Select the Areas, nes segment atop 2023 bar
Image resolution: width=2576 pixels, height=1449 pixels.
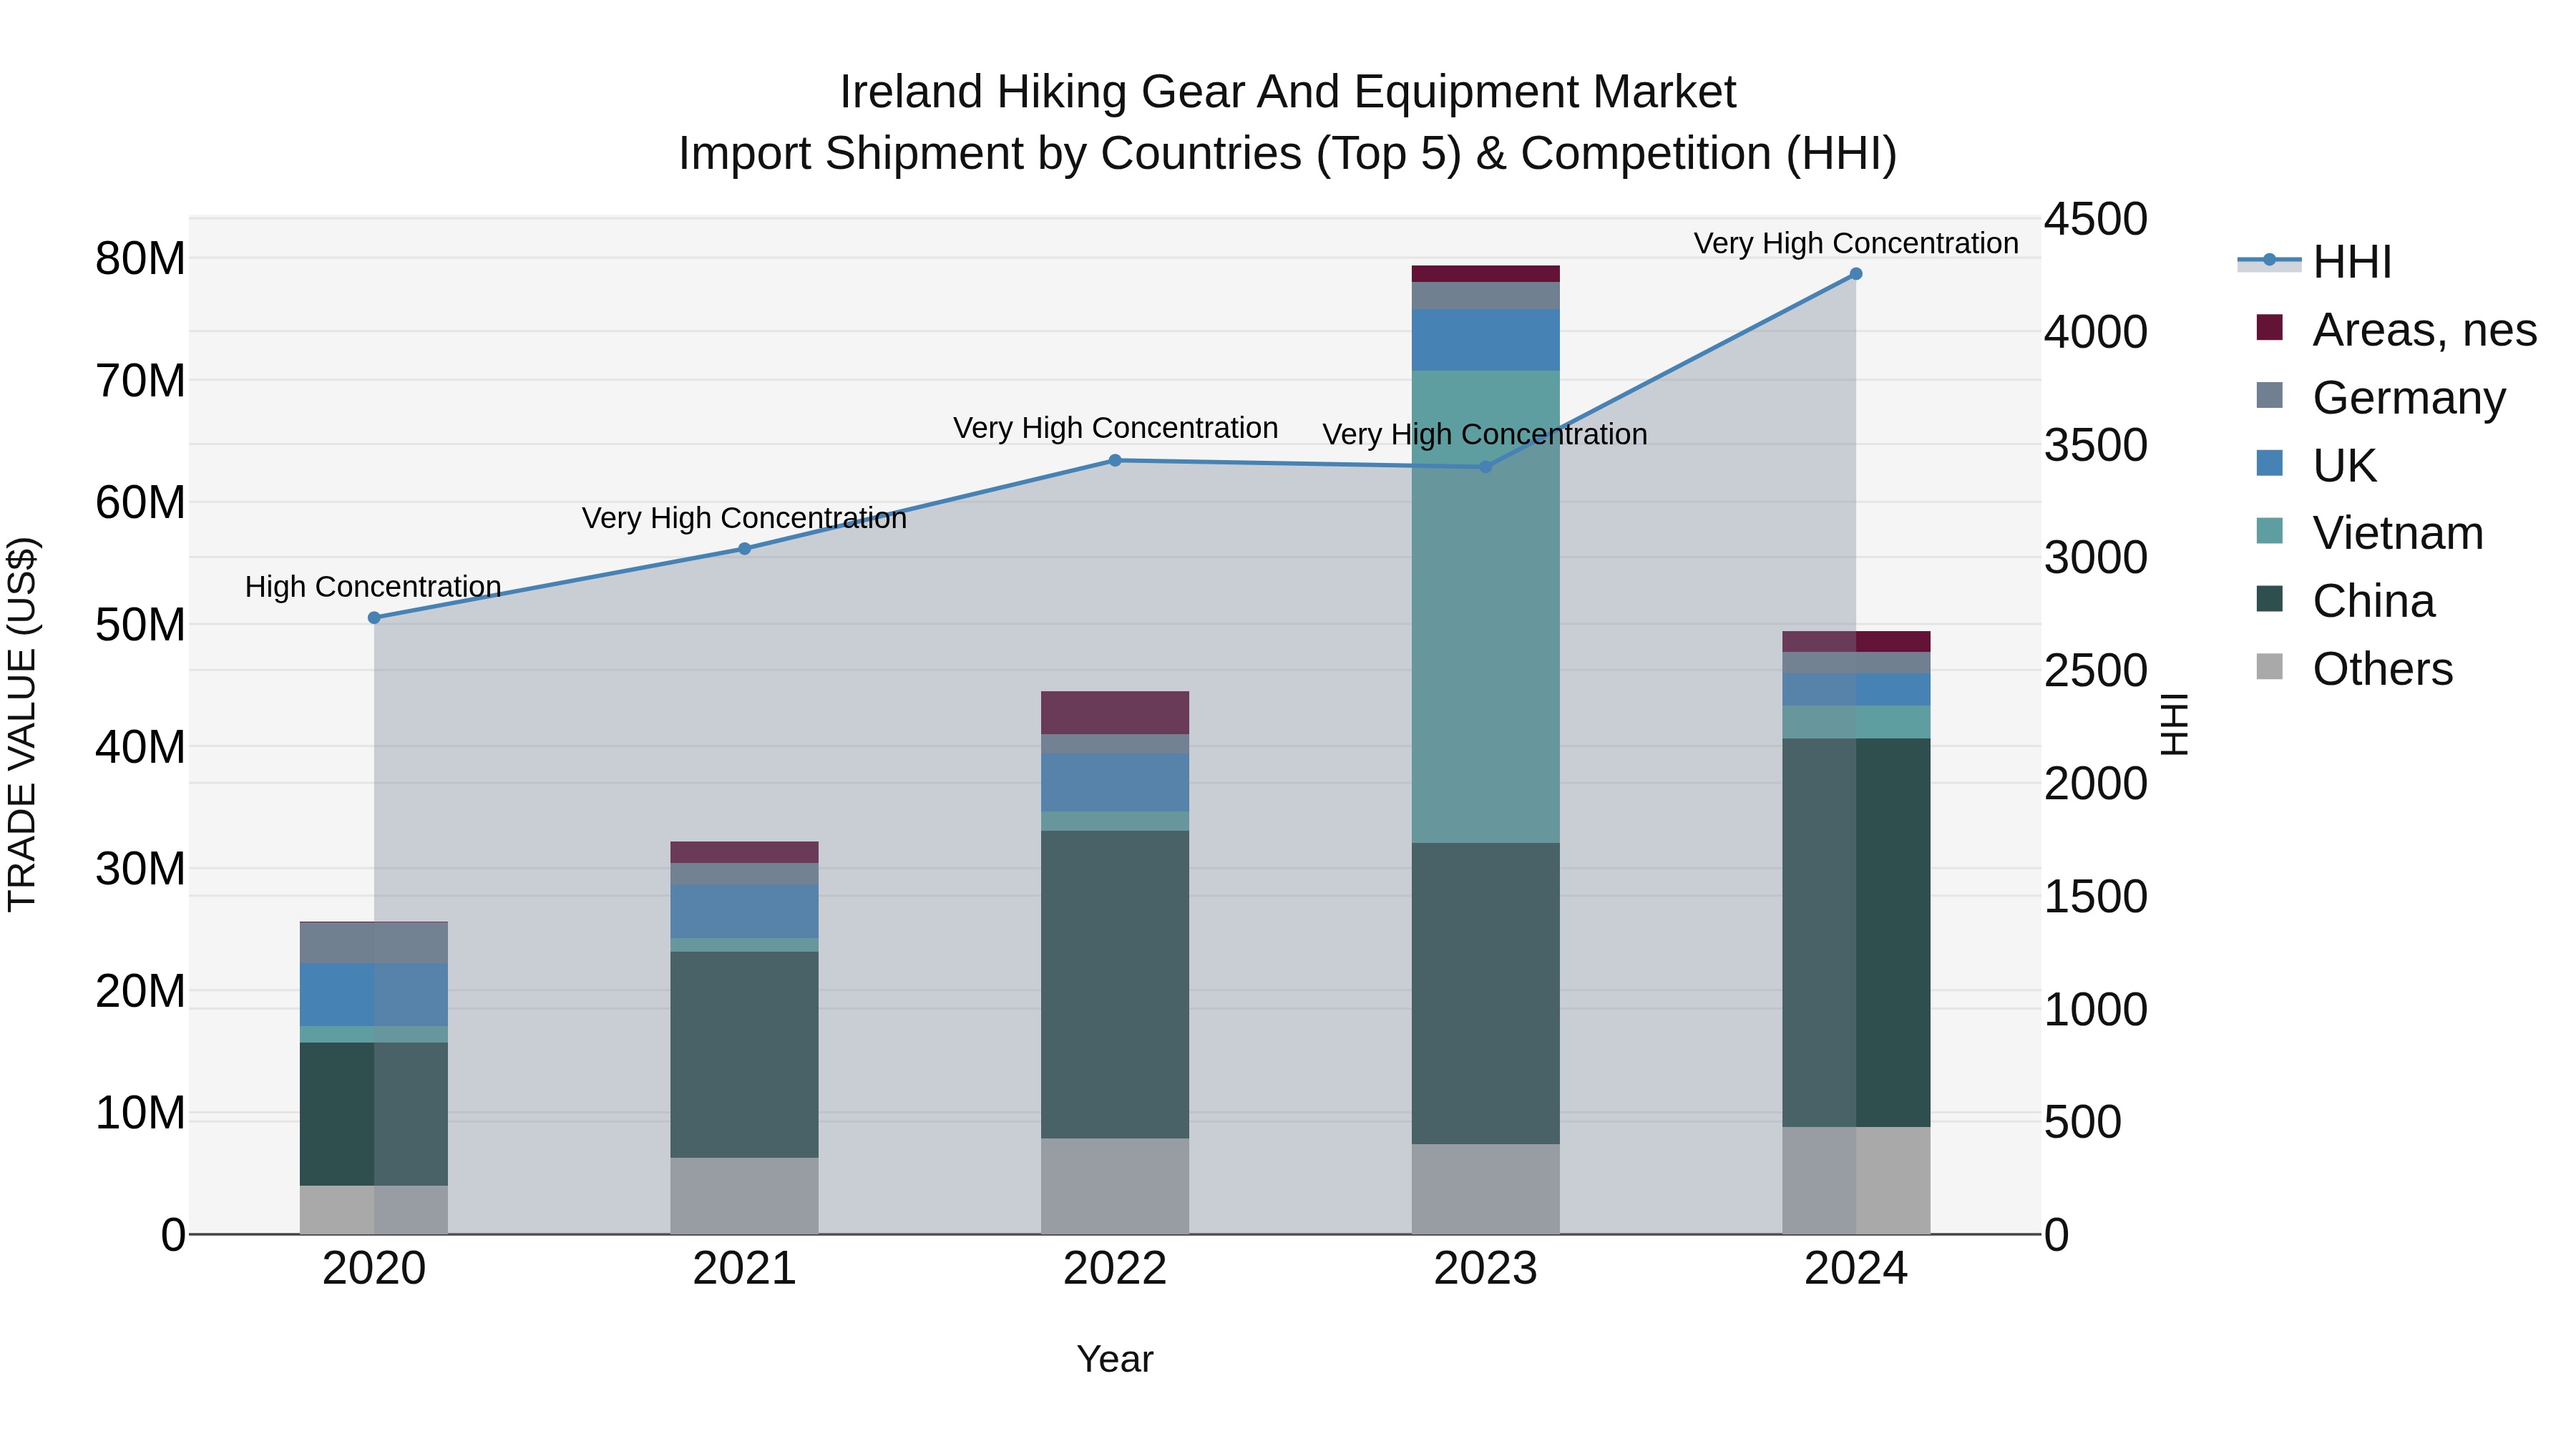point(1485,274)
